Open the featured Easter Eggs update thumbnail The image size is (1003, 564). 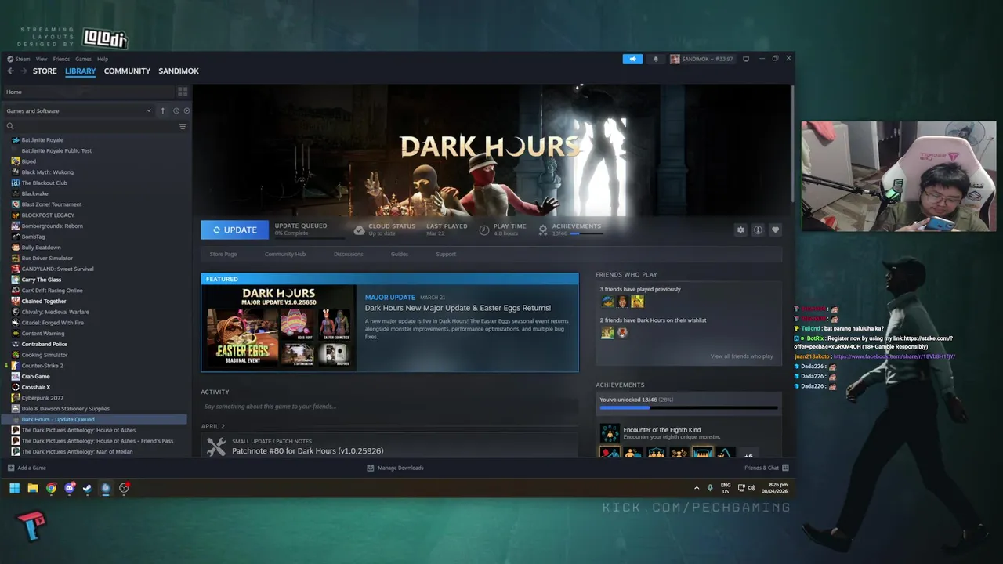(x=279, y=327)
